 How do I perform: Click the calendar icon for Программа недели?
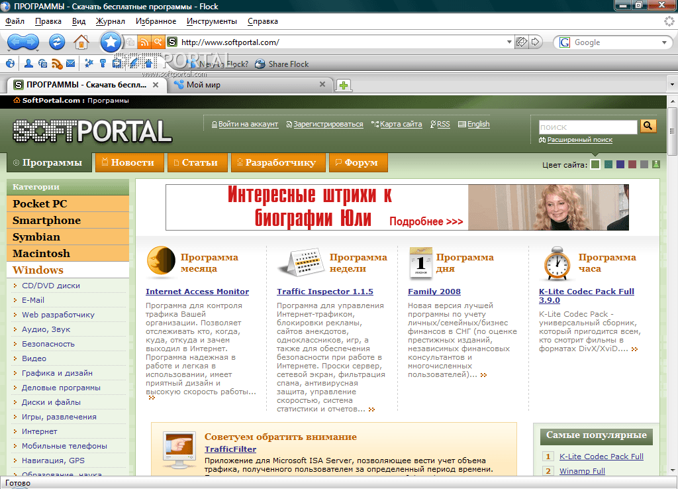(302, 262)
